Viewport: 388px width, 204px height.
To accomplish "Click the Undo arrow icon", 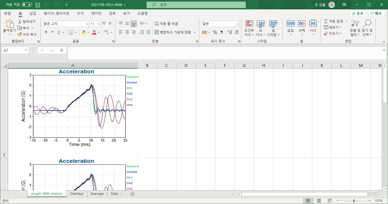I will pyautogui.click(x=46, y=5).
